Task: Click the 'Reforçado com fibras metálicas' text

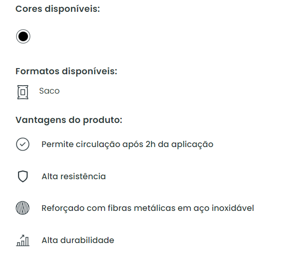Action: click(x=147, y=208)
